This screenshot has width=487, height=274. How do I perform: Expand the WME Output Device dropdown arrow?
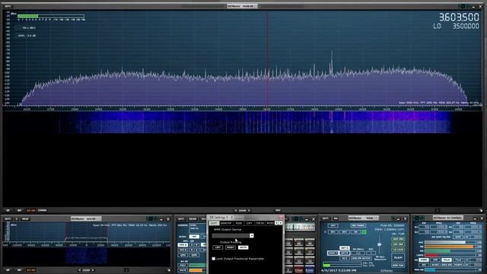[x=252, y=235]
